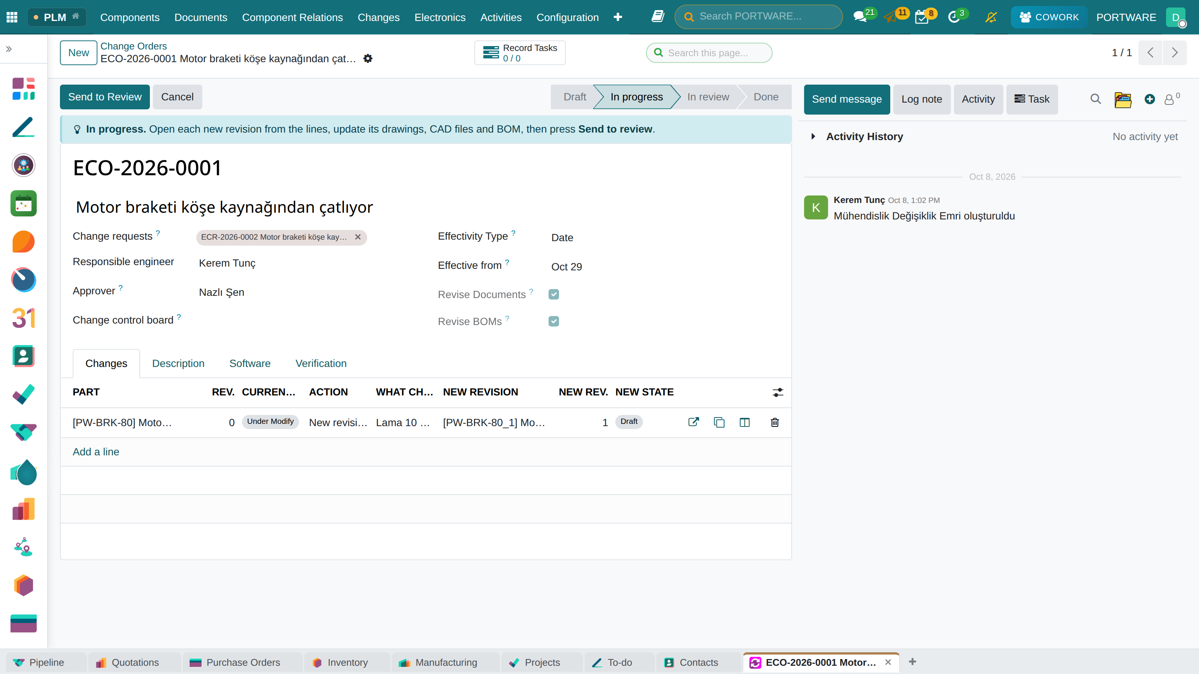
Task: Toggle the Revise BOMs checkbox
Action: [553, 321]
